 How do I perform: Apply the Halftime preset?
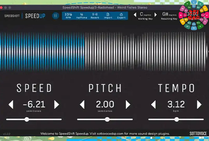pos(82,16)
